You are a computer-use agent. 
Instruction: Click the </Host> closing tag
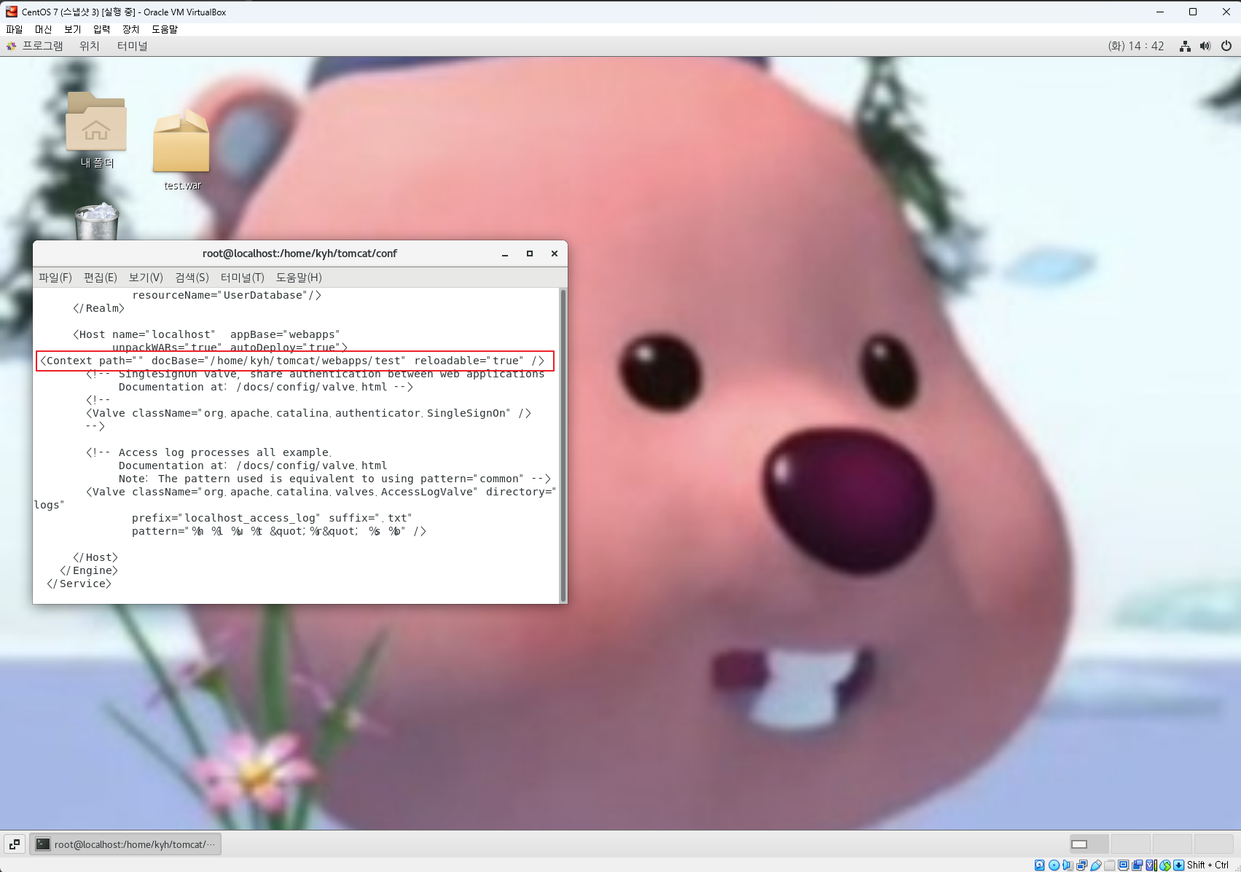tap(95, 557)
